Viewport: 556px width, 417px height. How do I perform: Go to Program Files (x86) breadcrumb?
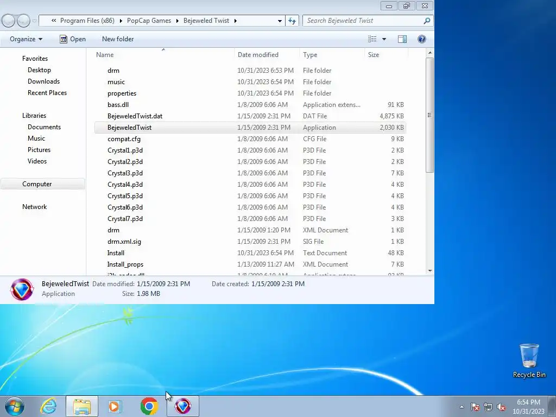tap(87, 21)
